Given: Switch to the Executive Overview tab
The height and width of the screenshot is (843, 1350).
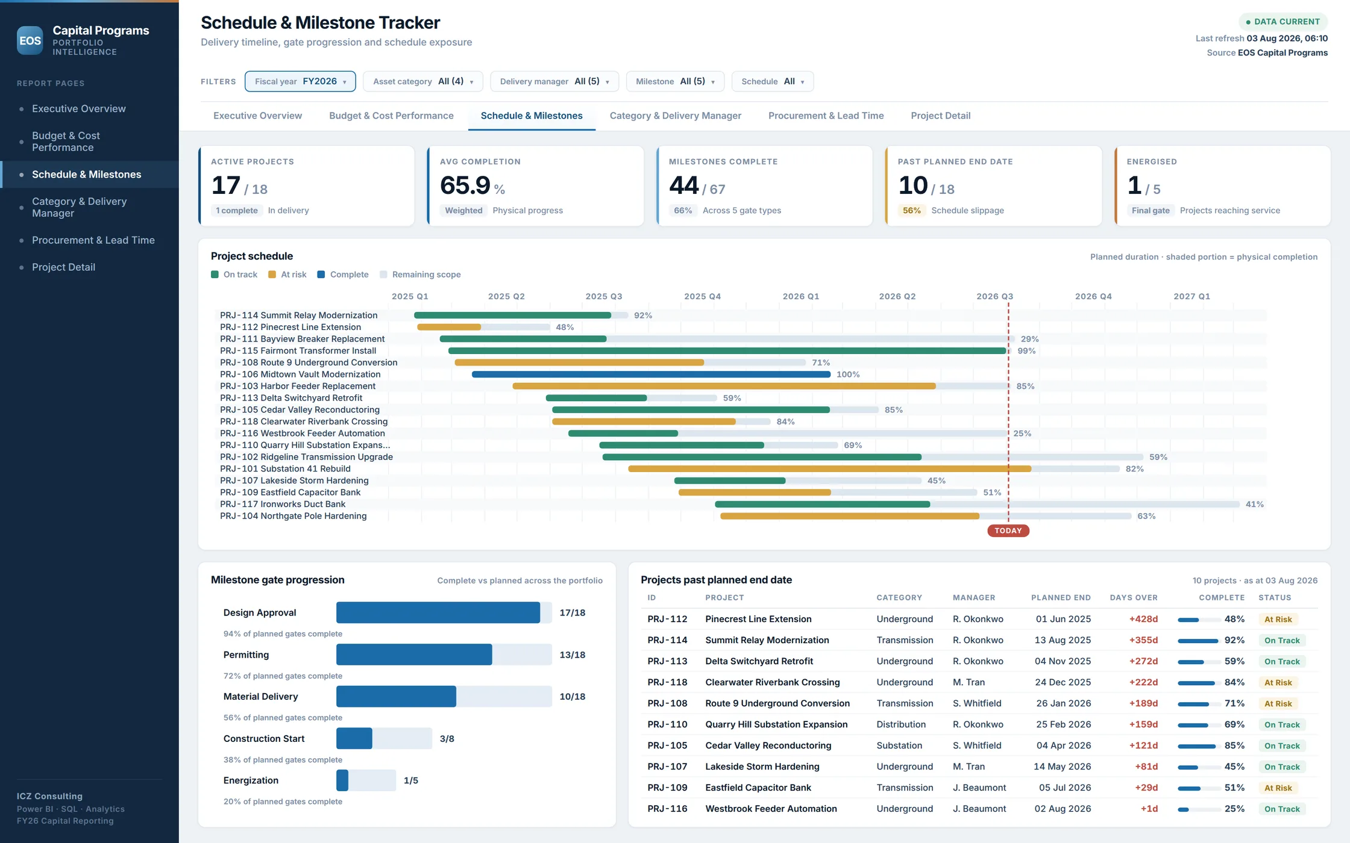Looking at the screenshot, I should (x=257, y=116).
